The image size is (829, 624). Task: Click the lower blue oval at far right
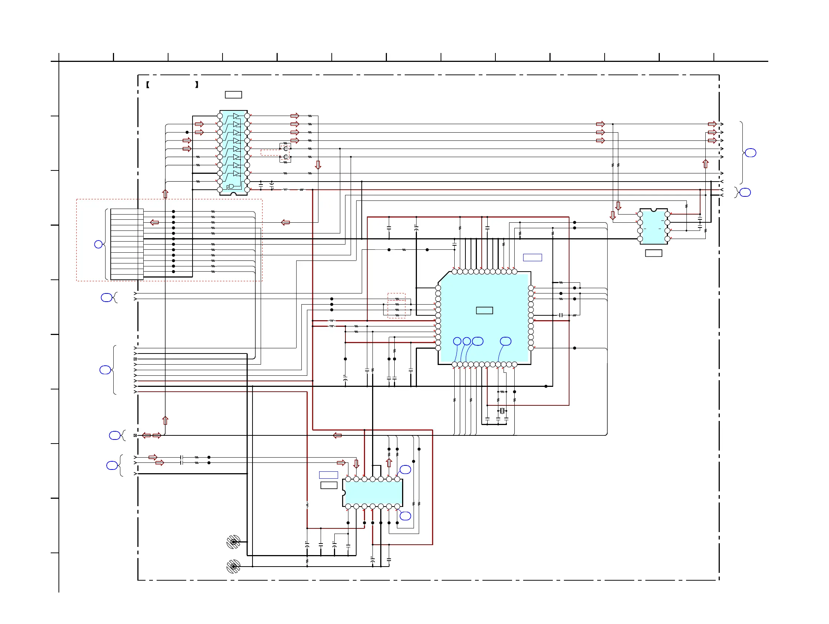pos(745,192)
